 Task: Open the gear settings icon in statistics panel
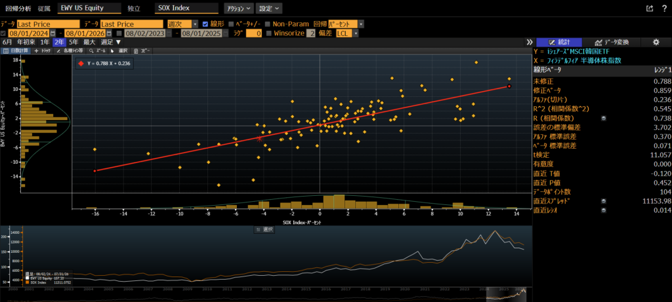tap(656, 42)
